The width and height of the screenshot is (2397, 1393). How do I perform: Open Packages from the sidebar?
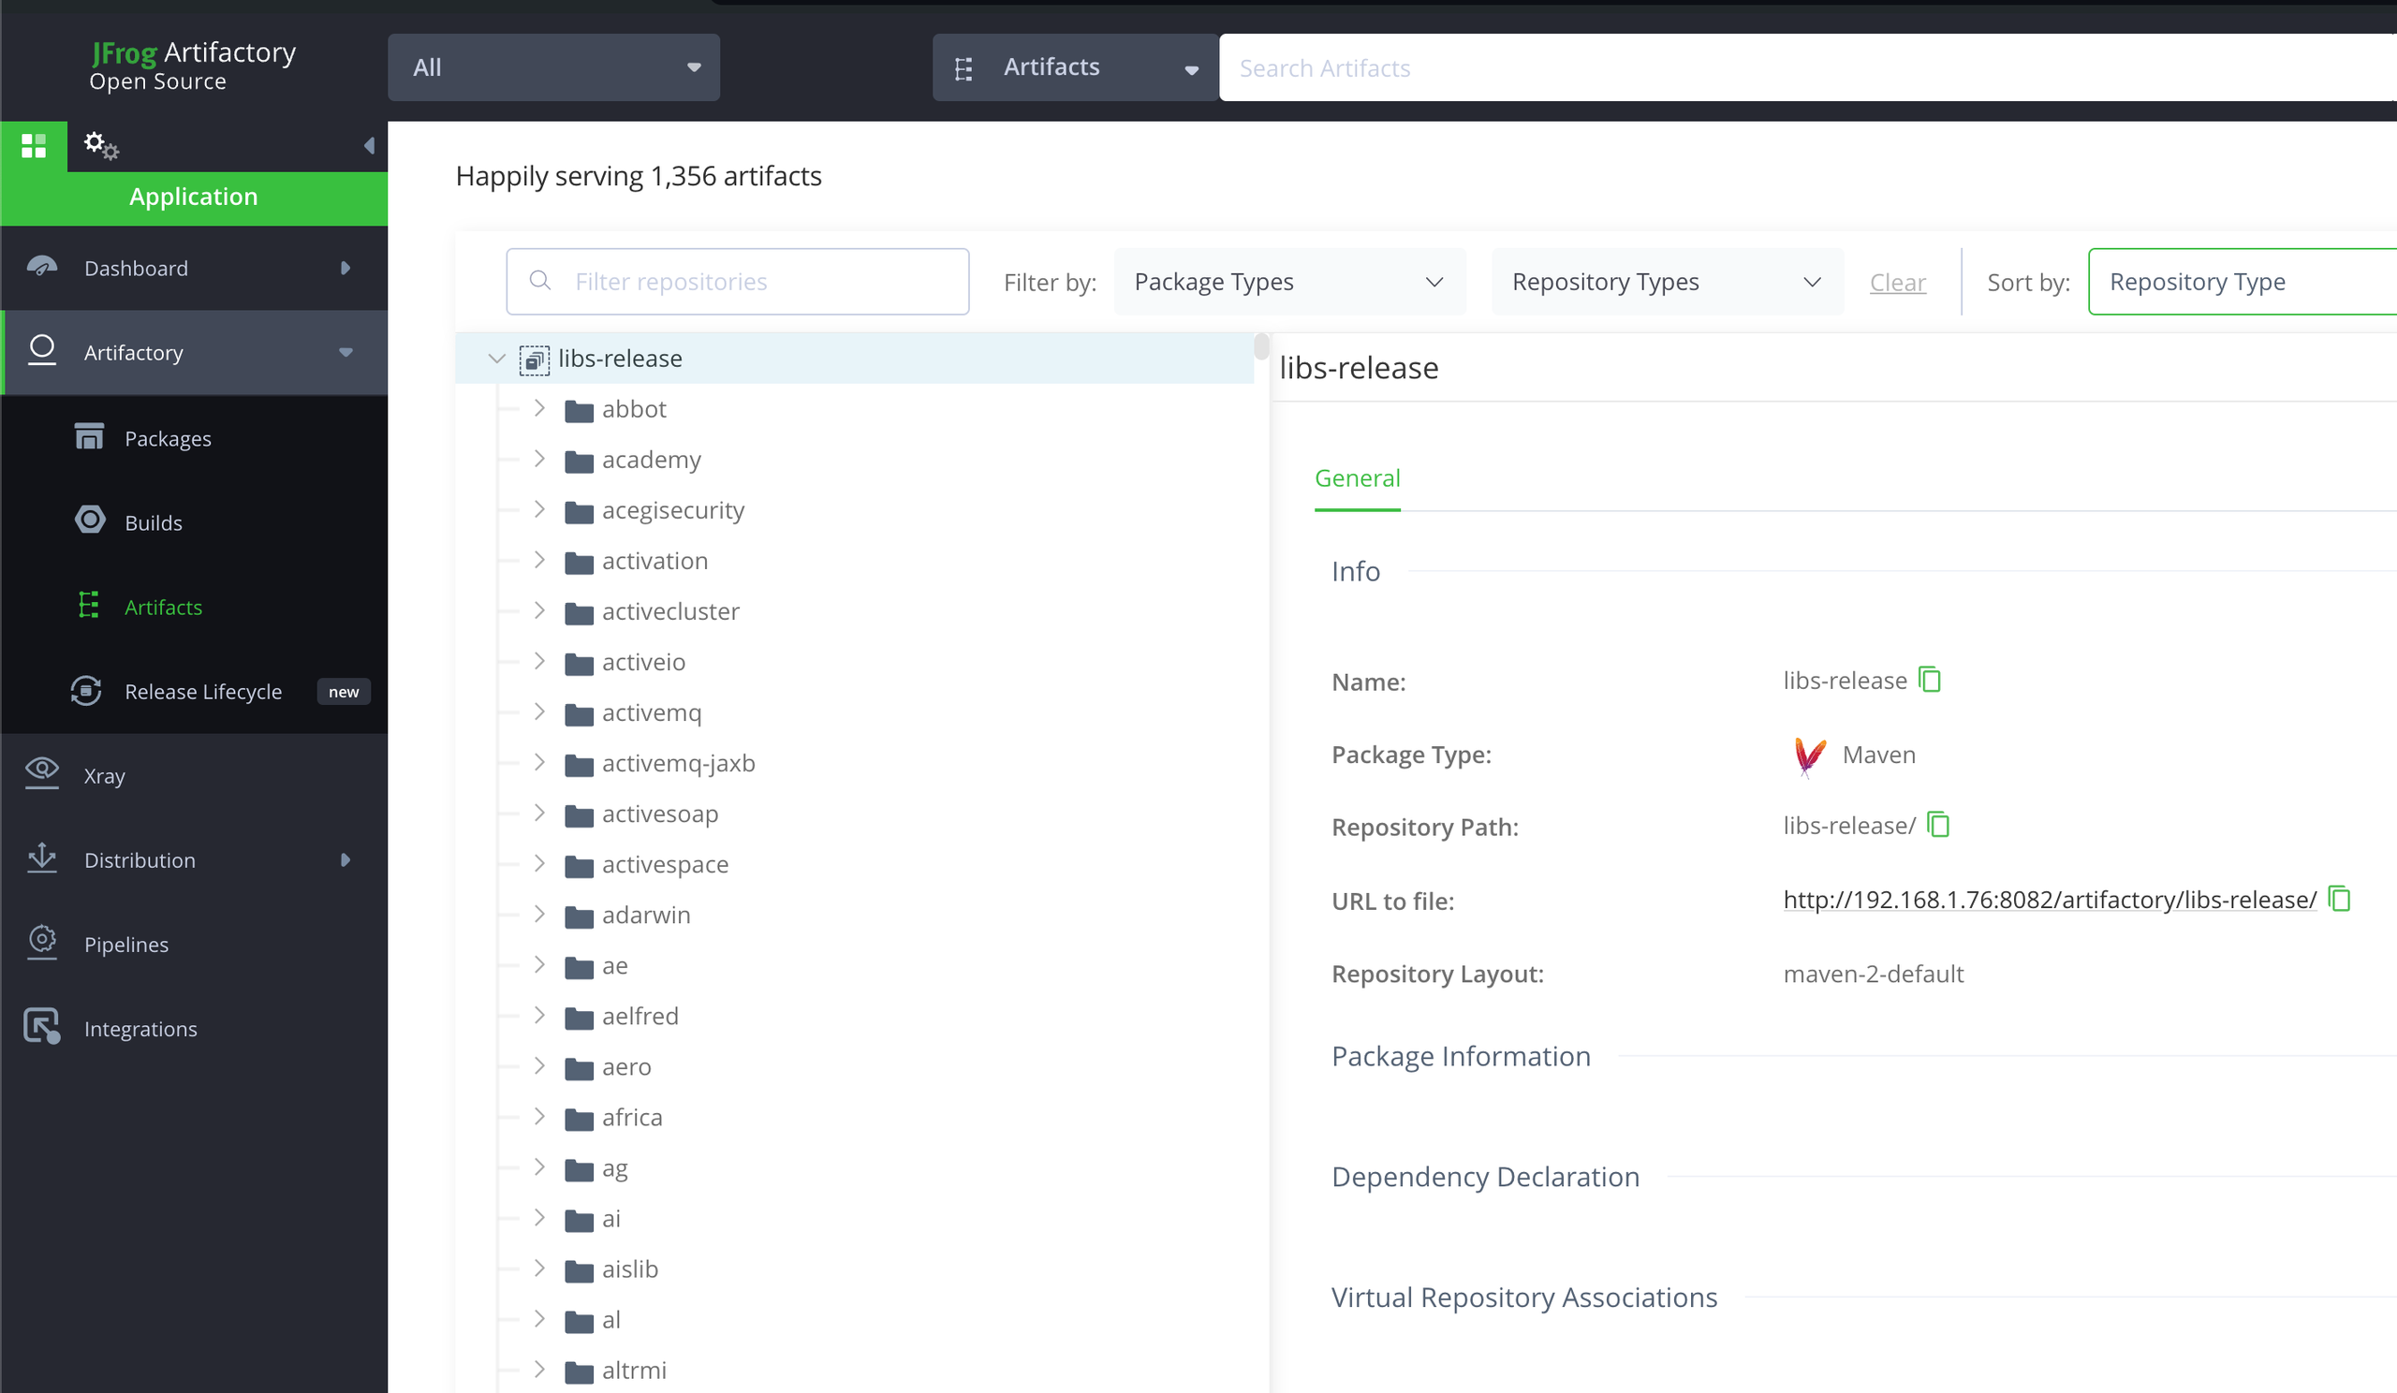(168, 438)
